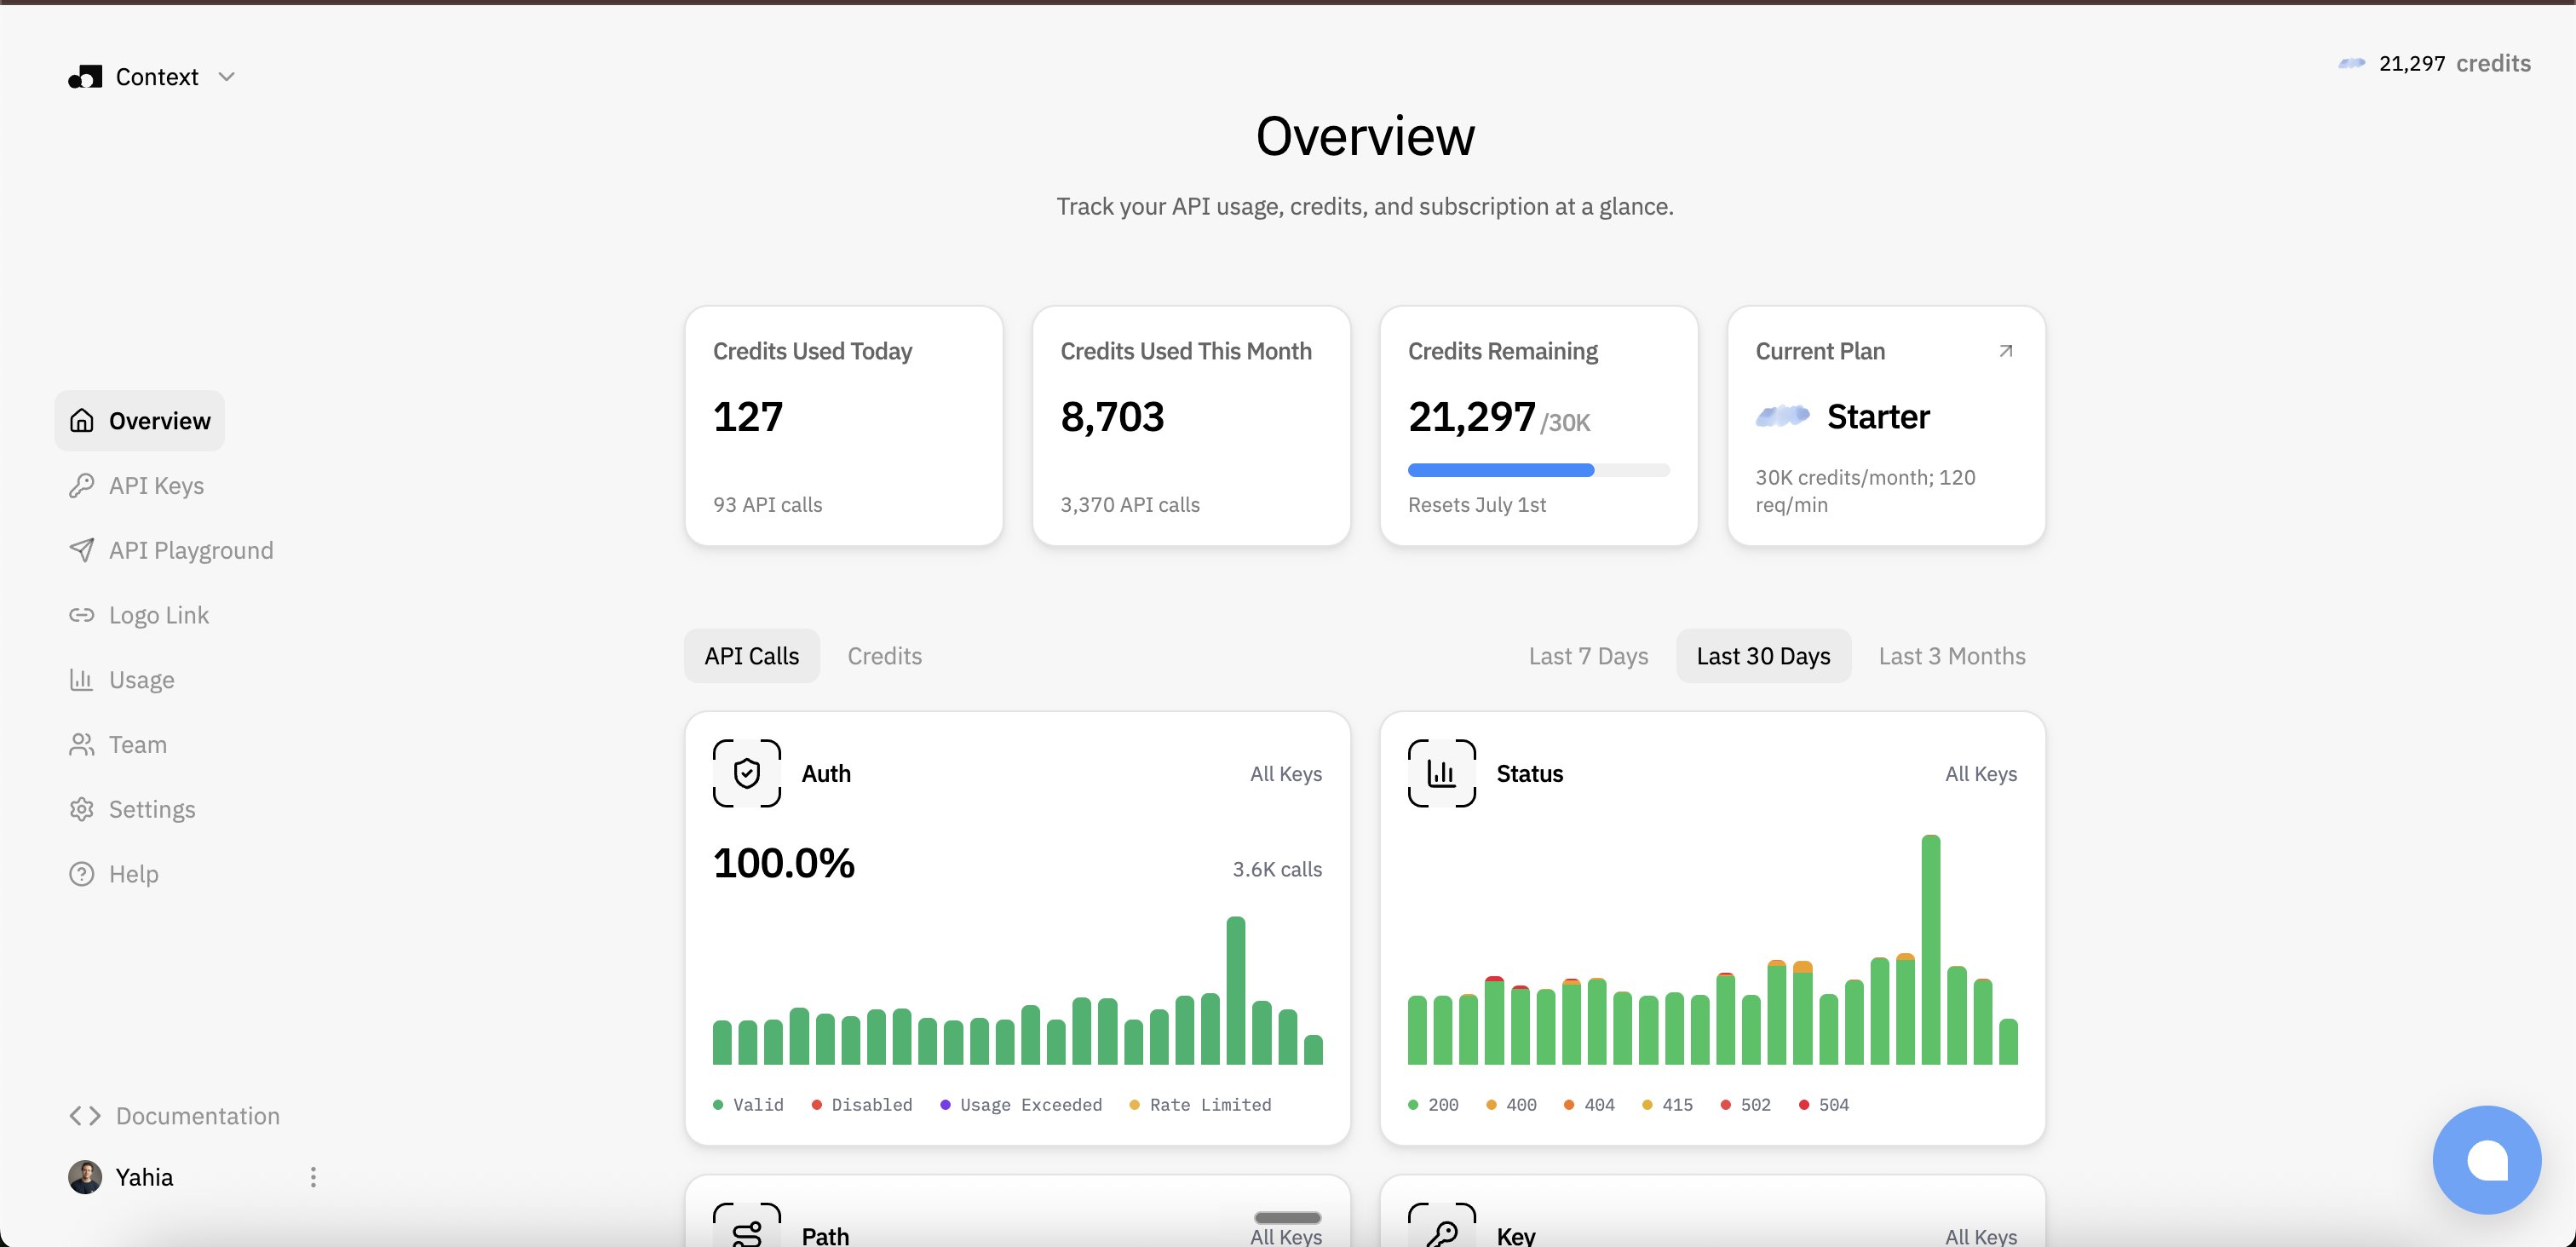The width and height of the screenshot is (2576, 1247).
Task: Click the Starter plan cloud icon
Action: (x=1783, y=416)
